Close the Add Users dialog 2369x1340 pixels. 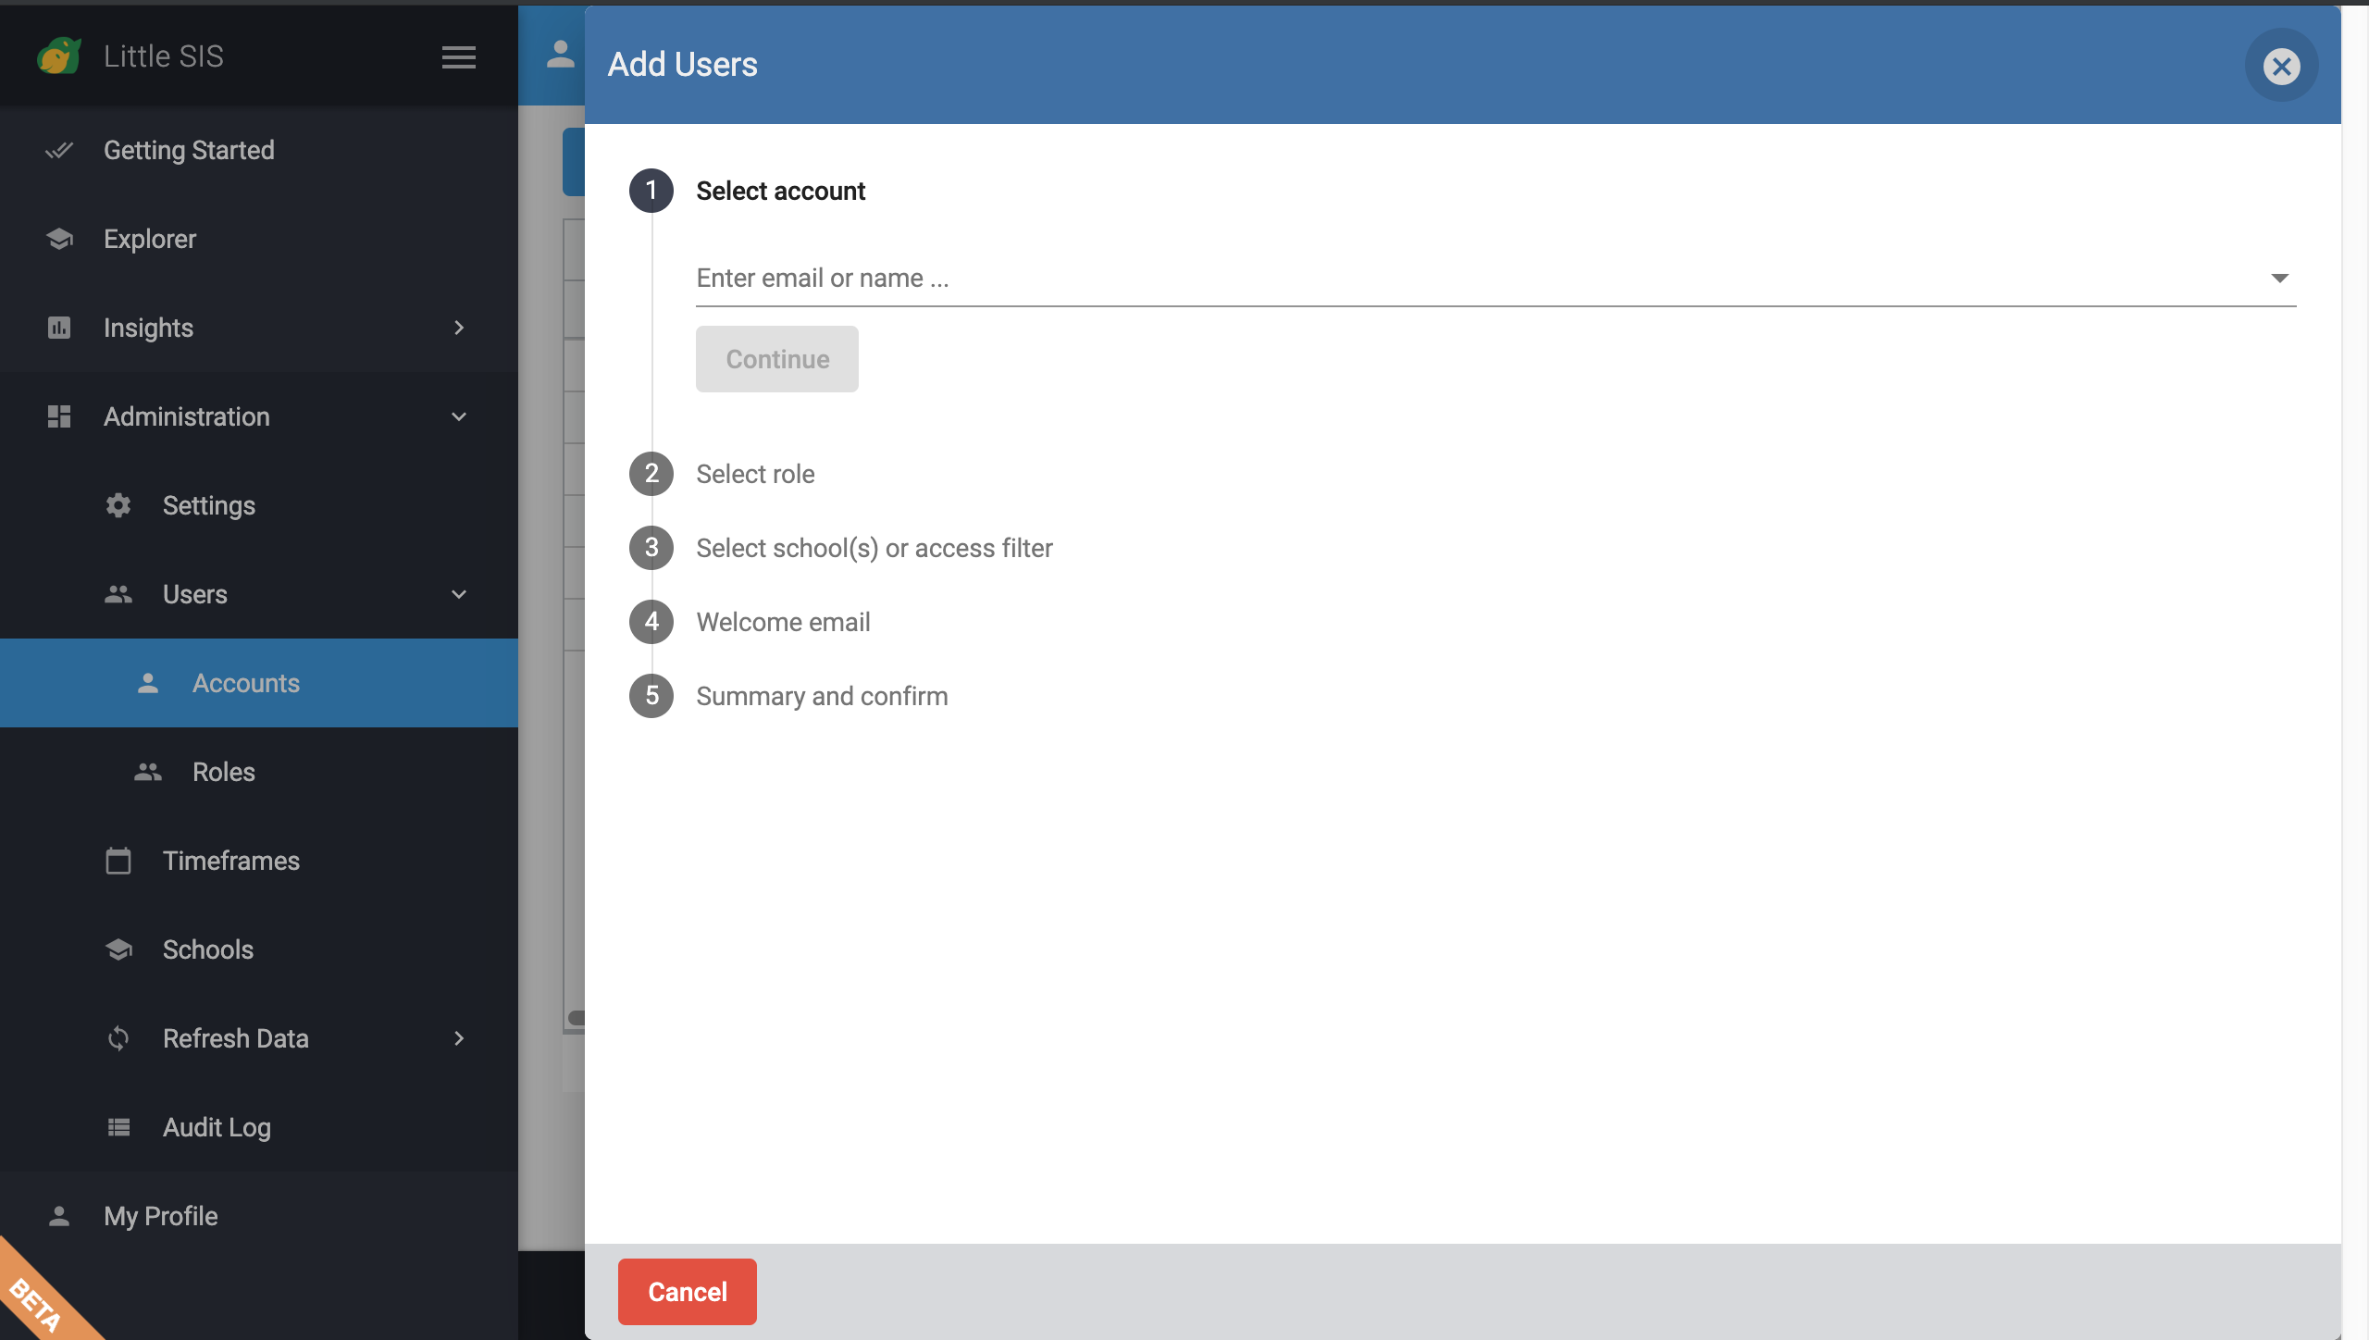2281,66
